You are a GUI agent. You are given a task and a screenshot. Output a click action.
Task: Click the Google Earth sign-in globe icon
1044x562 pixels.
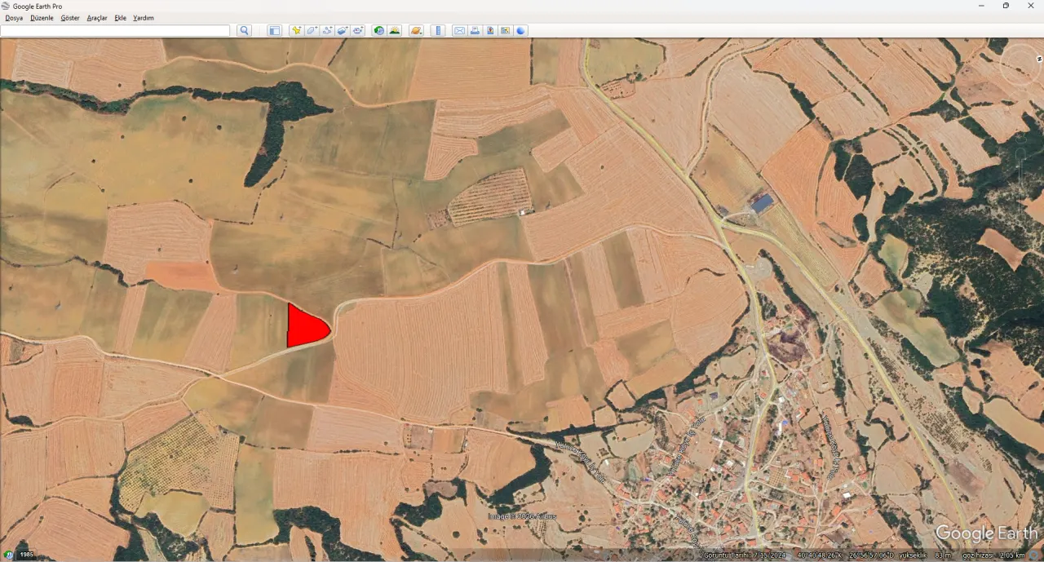521,31
